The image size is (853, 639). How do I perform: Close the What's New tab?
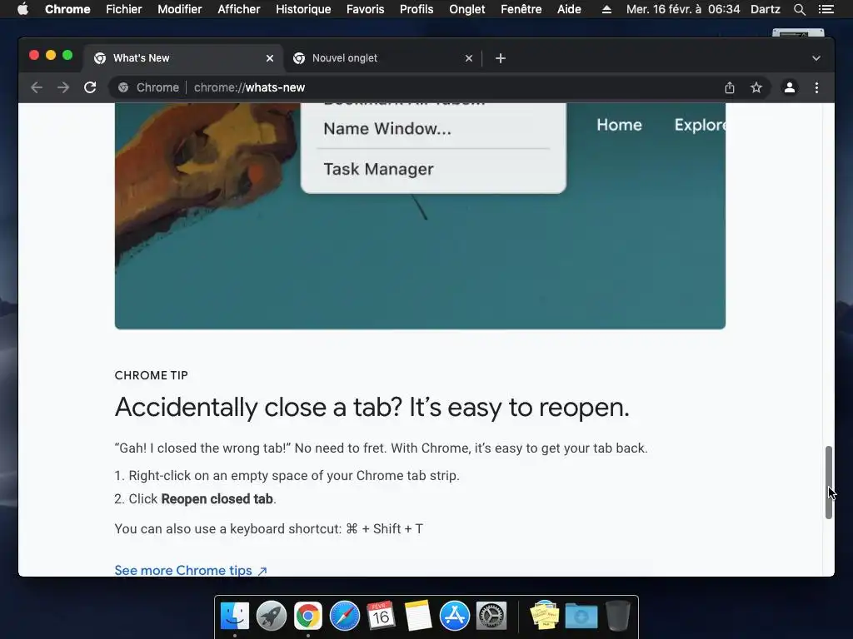(x=270, y=58)
